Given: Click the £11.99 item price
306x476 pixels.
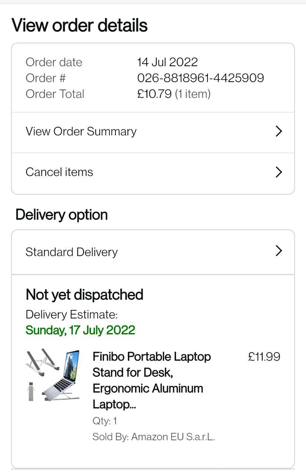Looking at the screenshot, I should coord(264,357).
